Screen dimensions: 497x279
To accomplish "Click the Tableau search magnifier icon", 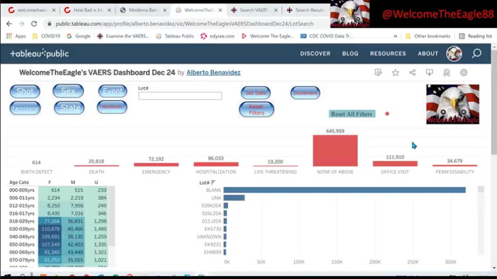I will pyautogui.click(x=476, y=53).
